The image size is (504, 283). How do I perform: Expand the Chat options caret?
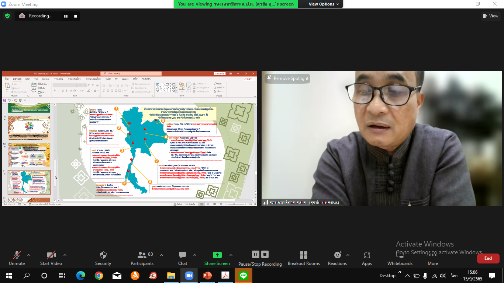tap(194, 255)
